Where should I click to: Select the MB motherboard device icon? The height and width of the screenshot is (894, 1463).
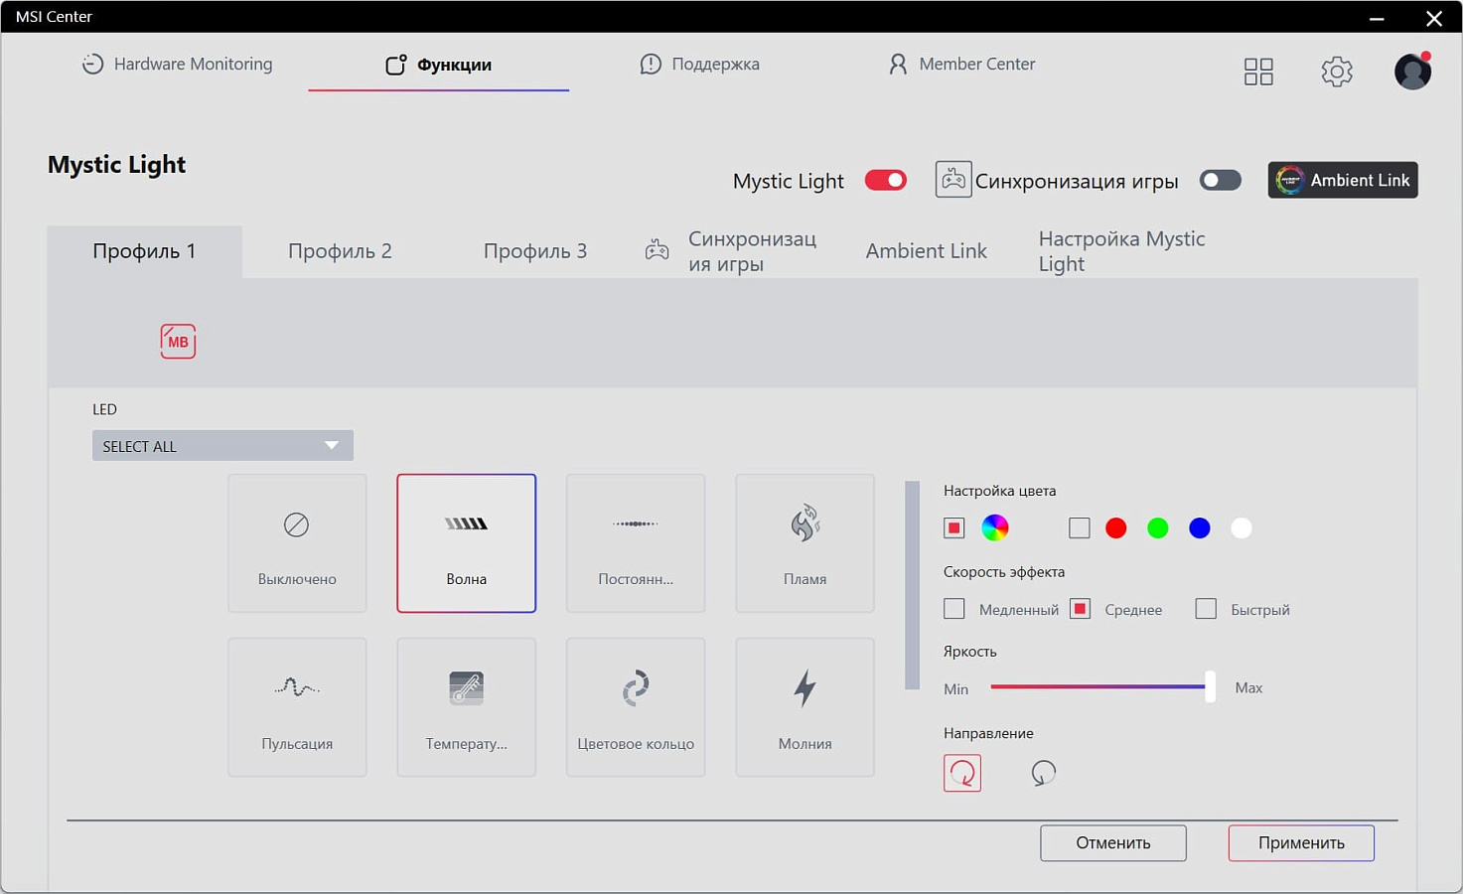[178, 341]
